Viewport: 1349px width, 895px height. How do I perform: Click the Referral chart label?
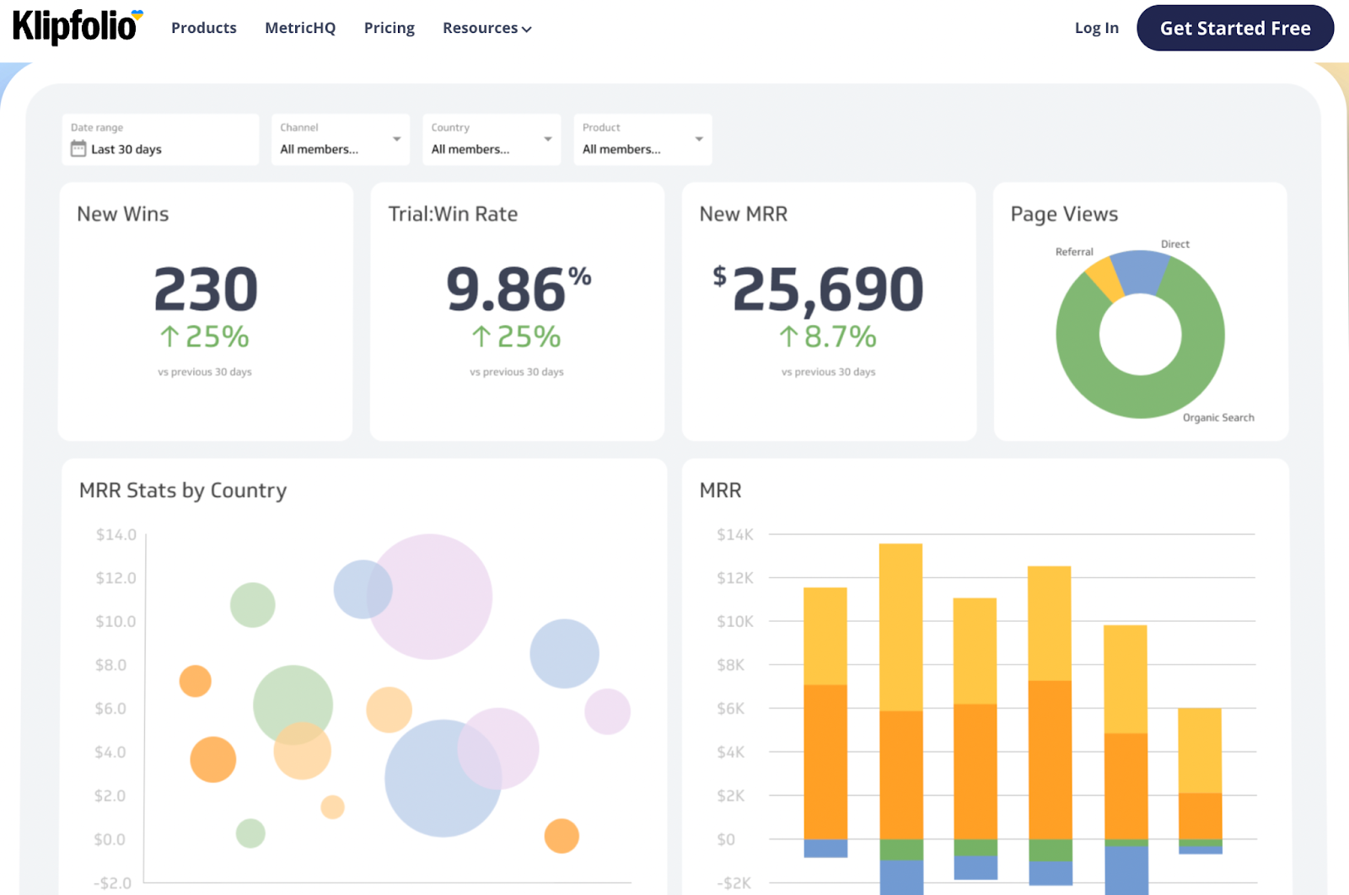pyautogui.click(x=1074, y=252)
